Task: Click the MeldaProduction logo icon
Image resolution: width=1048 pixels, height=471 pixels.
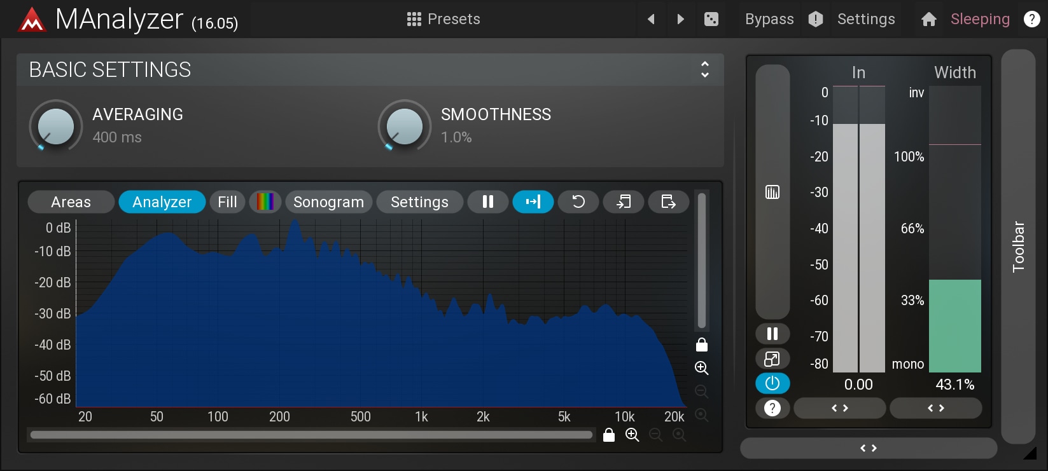Action: (x=32, y=20)
